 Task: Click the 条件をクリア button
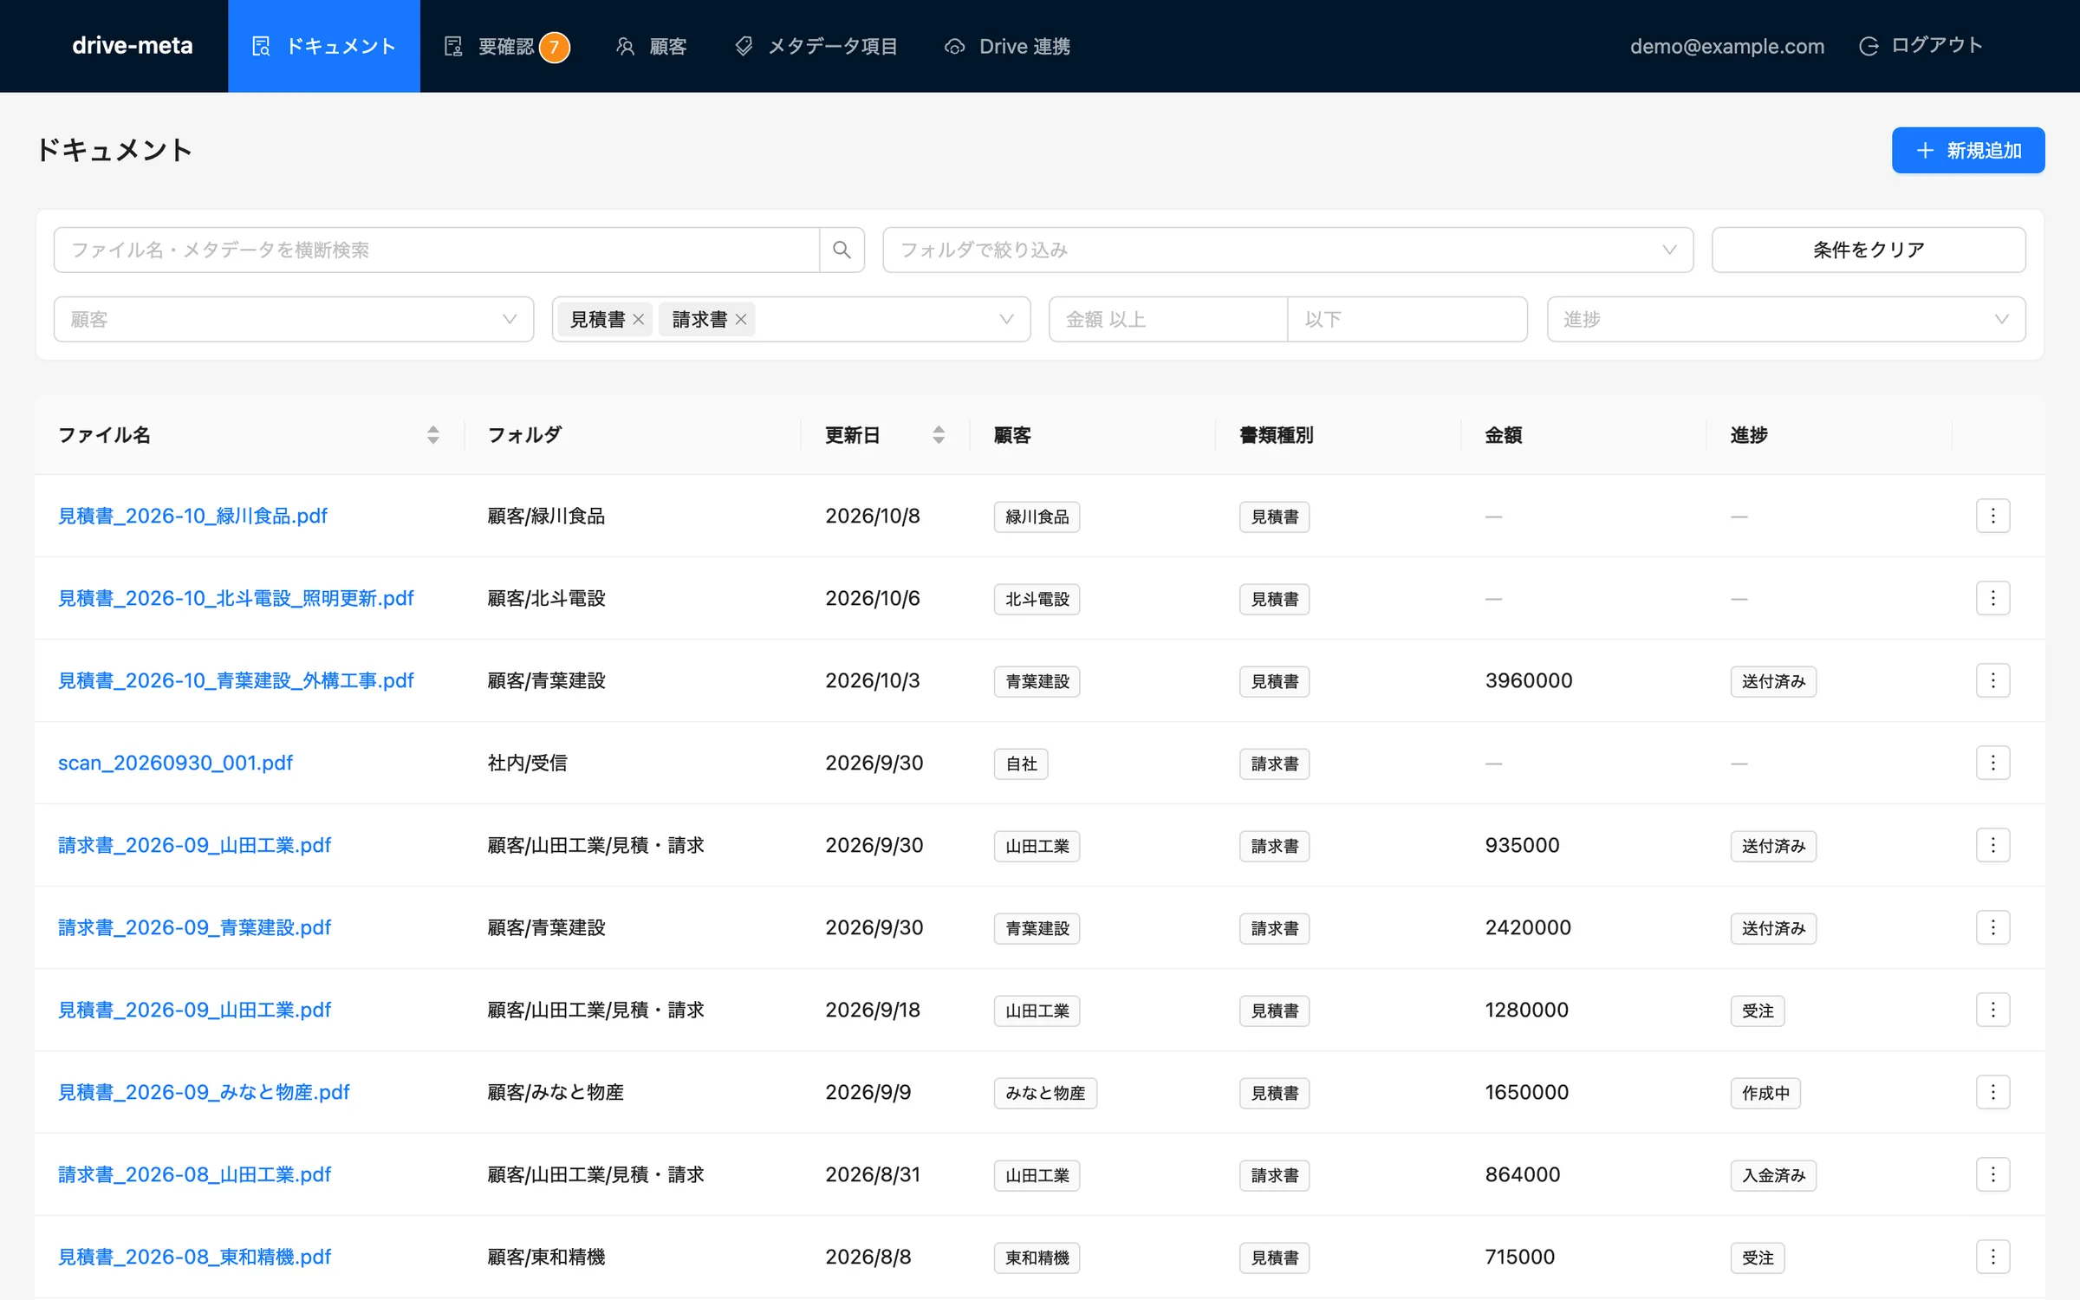(1869, 250)
